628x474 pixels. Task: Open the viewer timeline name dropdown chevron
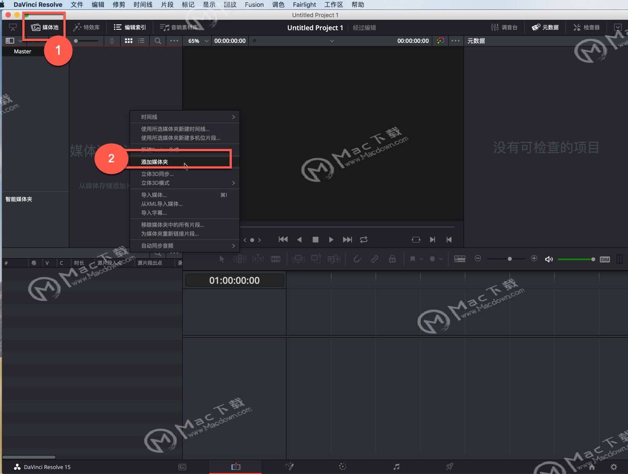[332, 41]
